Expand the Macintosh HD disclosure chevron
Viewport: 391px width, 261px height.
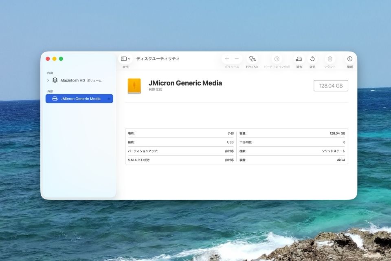click(x=48, y=80)
